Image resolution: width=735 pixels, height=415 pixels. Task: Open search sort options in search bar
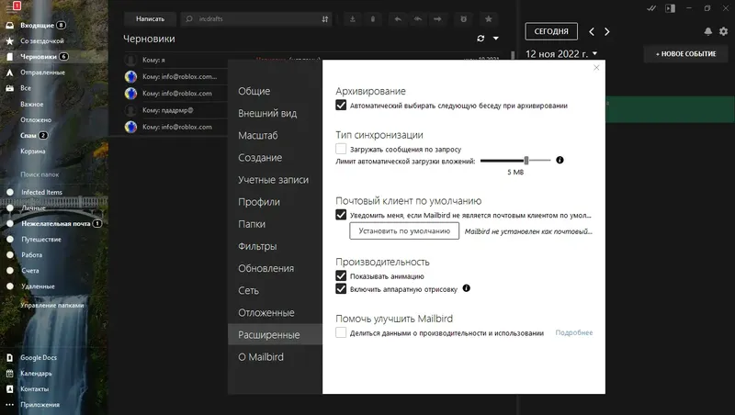pos(325,18)
